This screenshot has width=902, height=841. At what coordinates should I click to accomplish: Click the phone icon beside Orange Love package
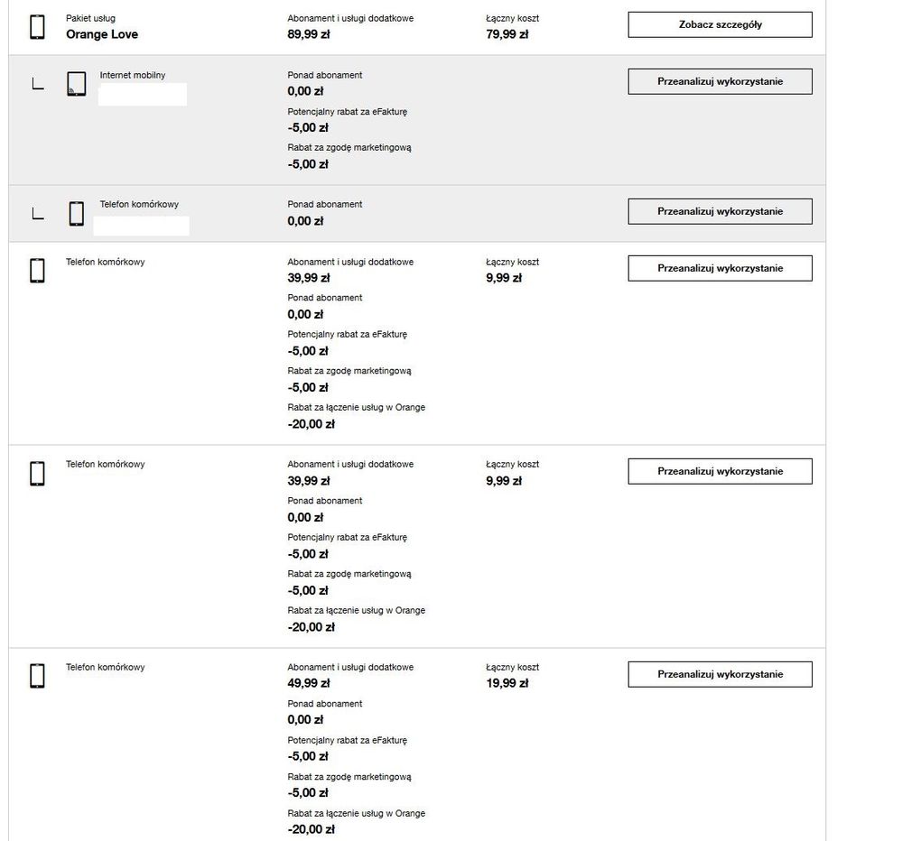[x=37, y=27]
